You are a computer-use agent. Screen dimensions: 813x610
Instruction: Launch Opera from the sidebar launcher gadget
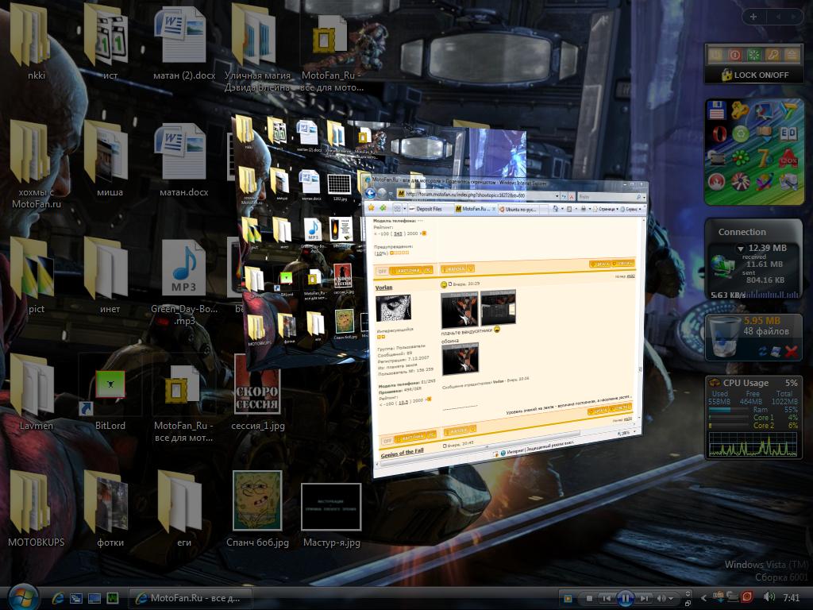click(x=719, y=133)
